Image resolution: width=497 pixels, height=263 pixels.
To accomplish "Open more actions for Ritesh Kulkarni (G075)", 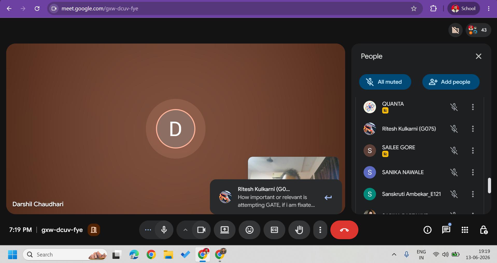I will coord(473,129).
